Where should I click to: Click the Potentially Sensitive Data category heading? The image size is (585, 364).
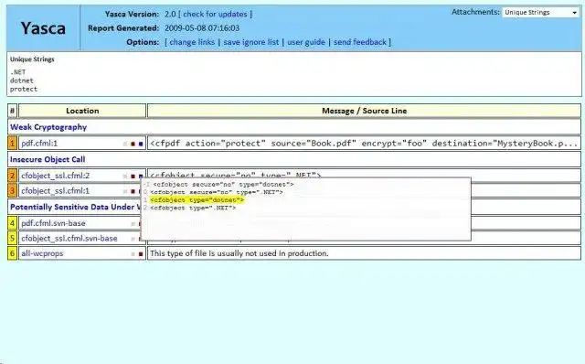[x=75, y=207]
